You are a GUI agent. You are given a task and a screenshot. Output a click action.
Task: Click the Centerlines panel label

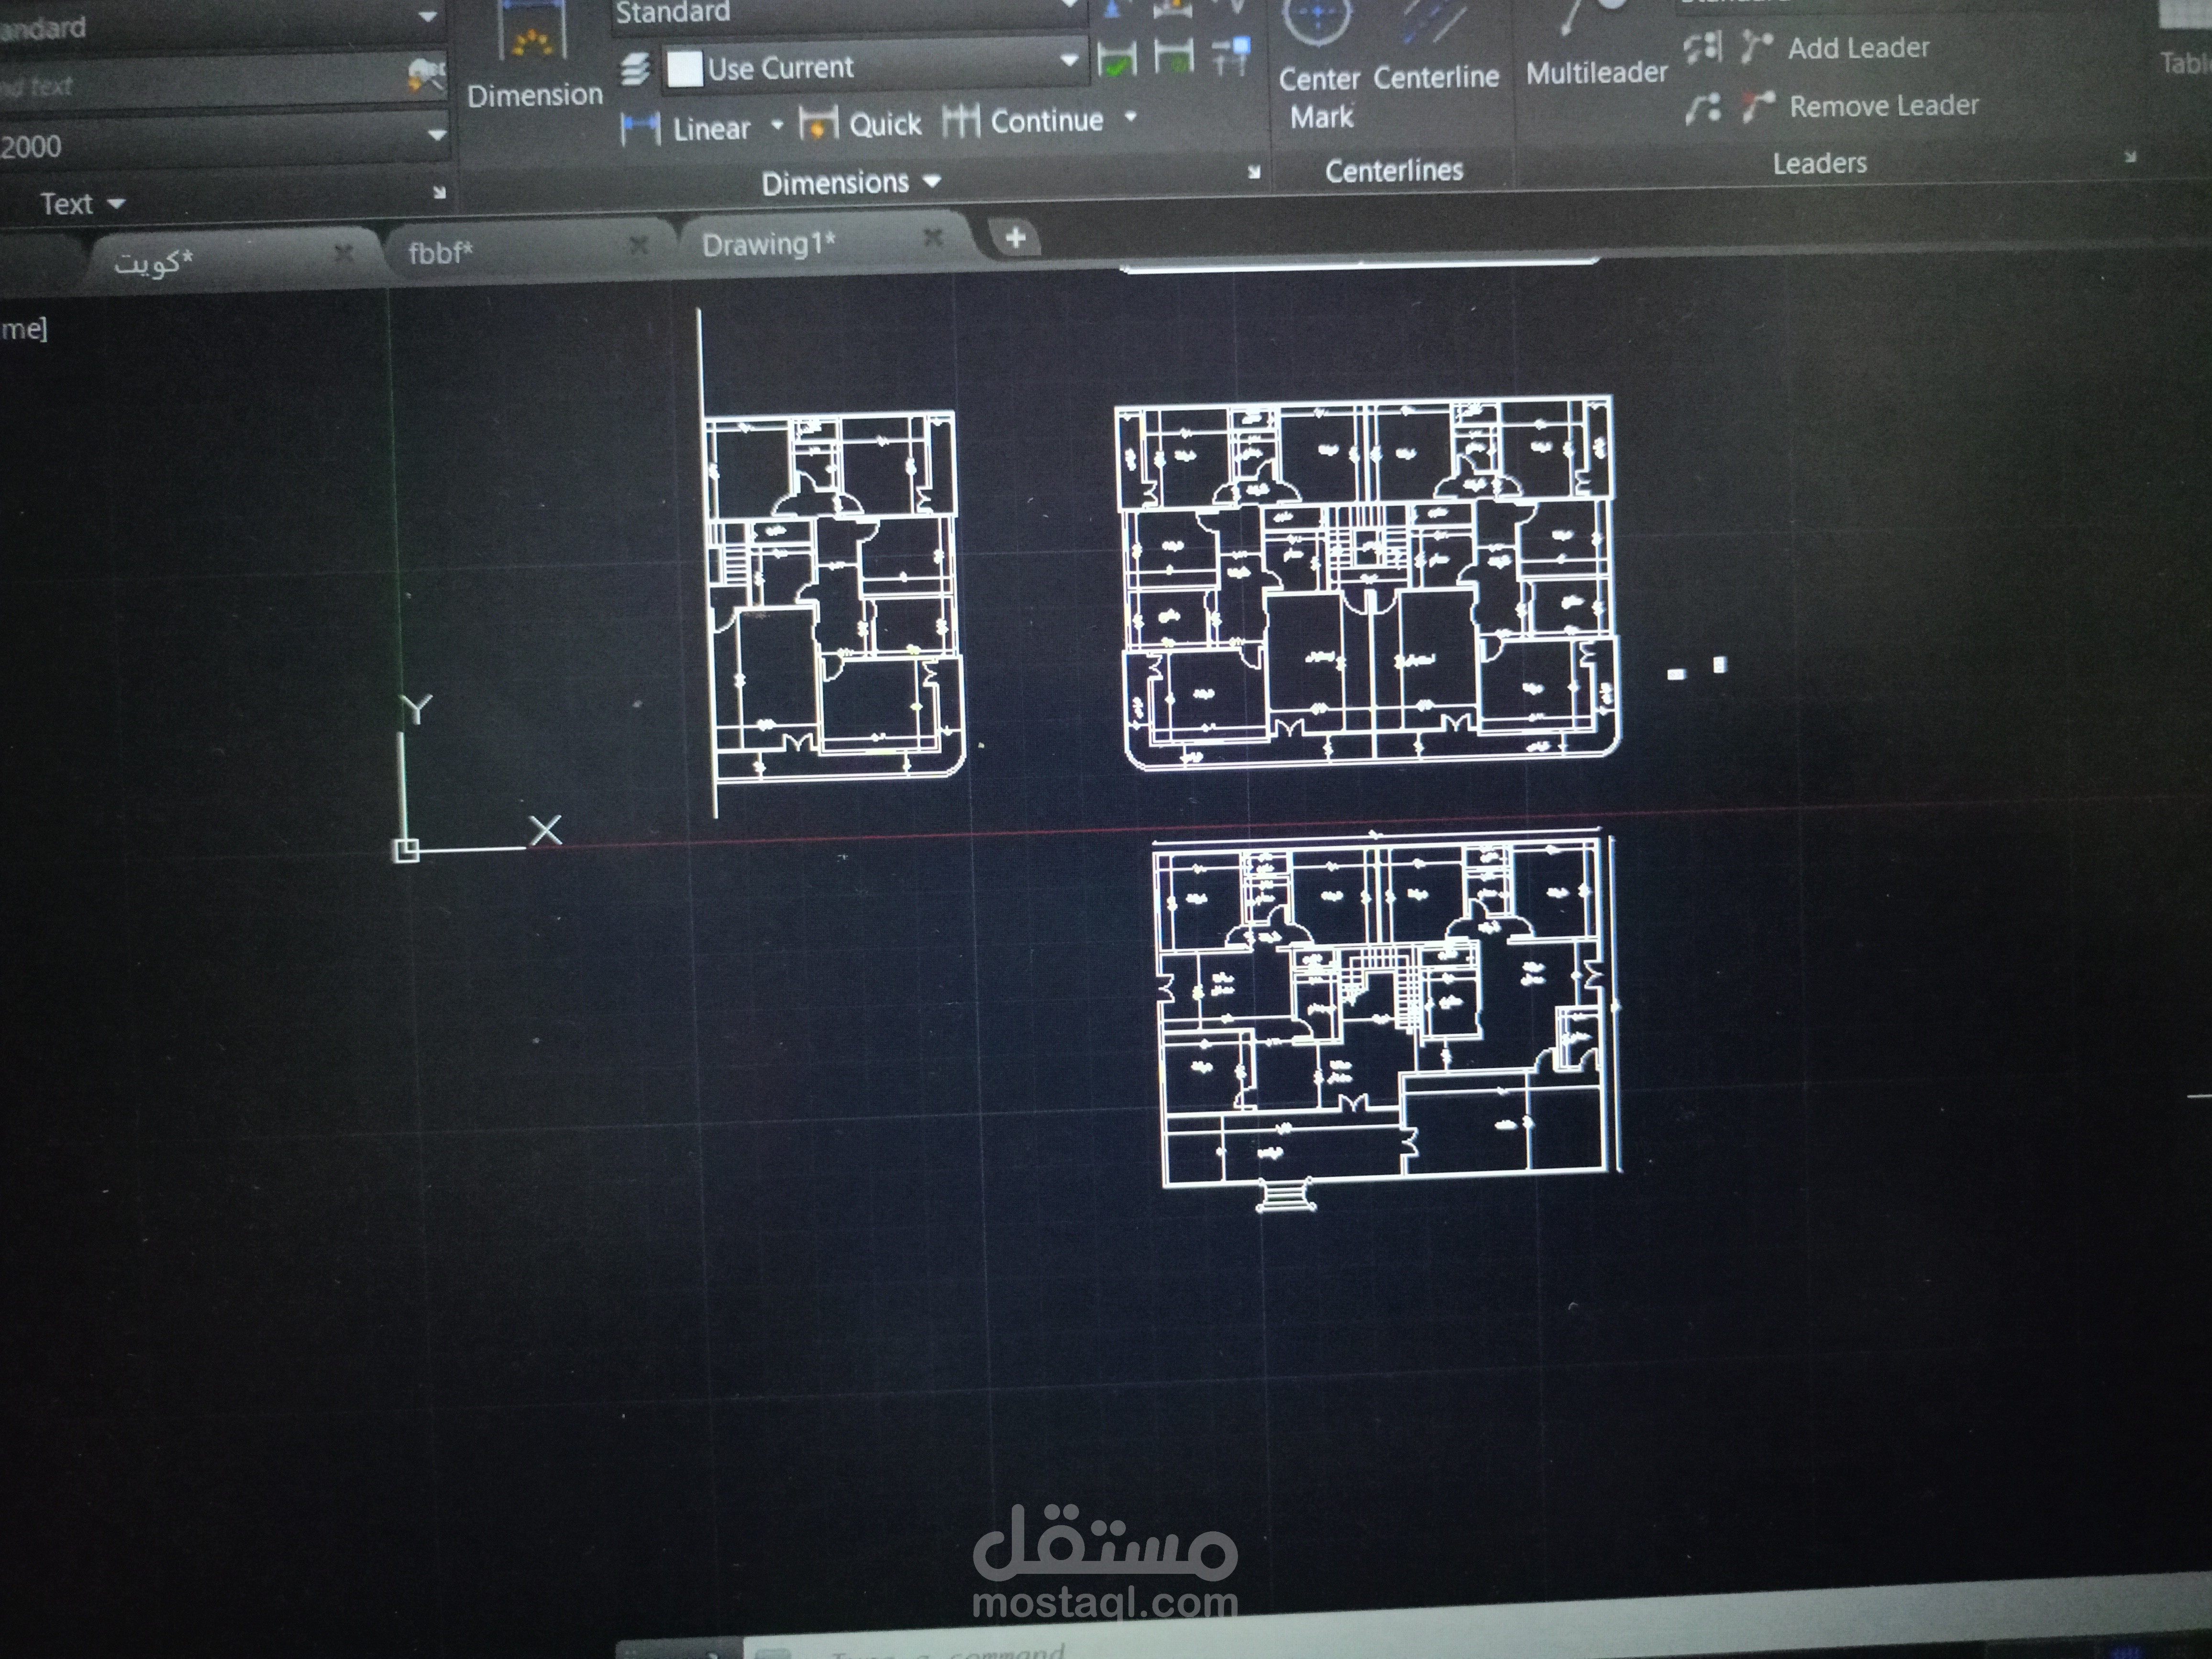pos(1394,171)
